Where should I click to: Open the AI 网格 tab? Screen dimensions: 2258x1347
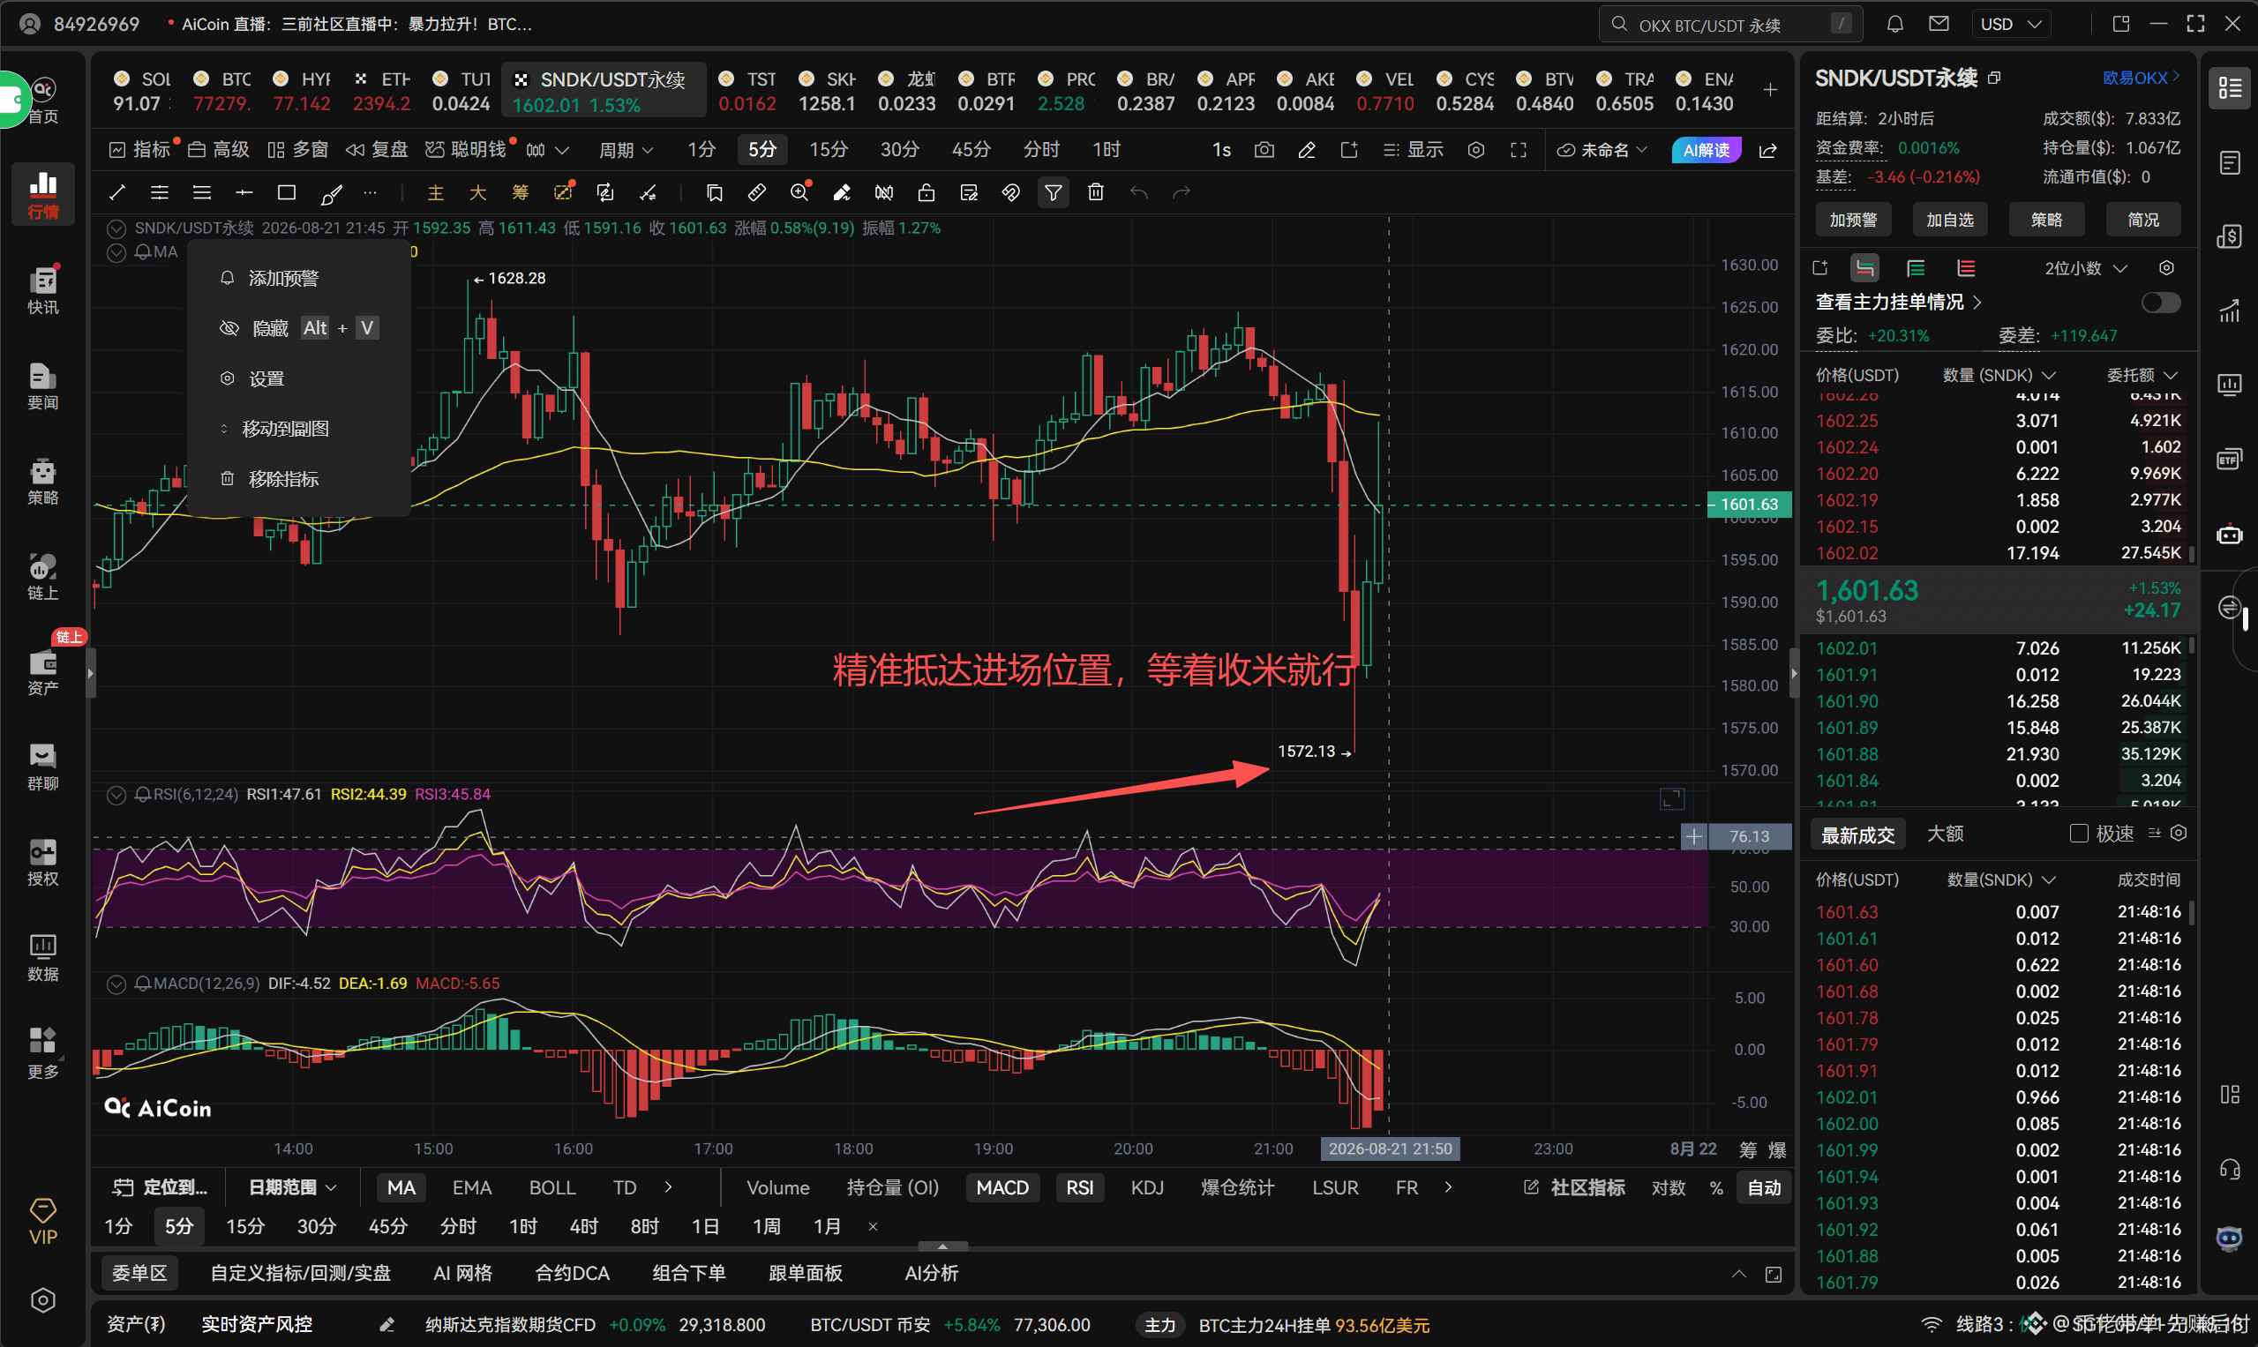coord(462,1273)
